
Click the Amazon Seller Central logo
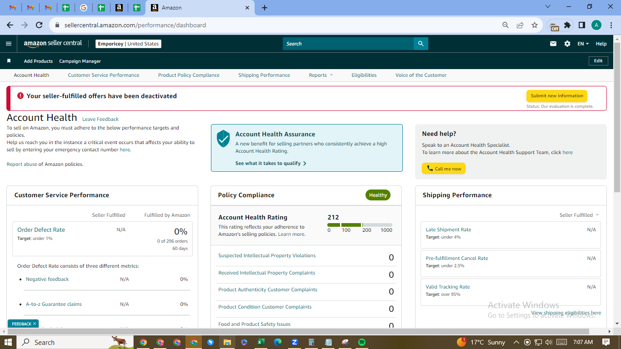coord(53,44)
